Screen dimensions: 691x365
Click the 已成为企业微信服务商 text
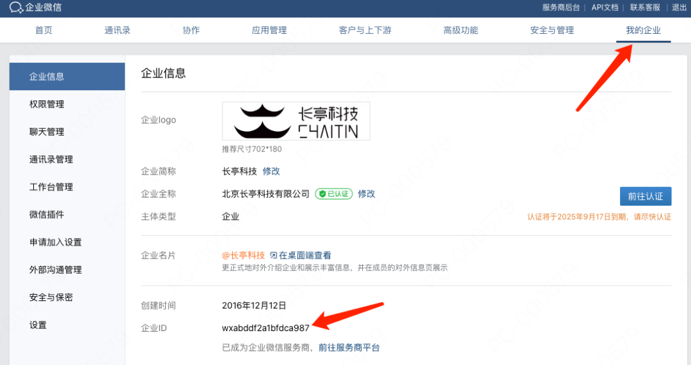click(268, 347)
